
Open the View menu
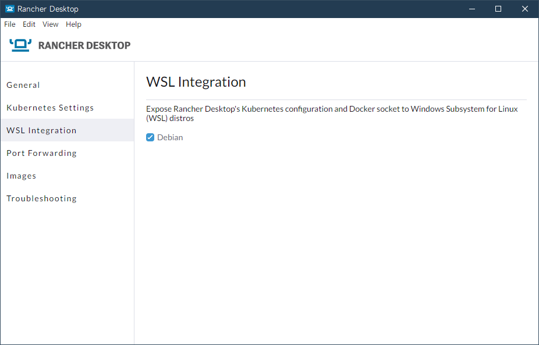pyautogui.click(x=51, y=24)
